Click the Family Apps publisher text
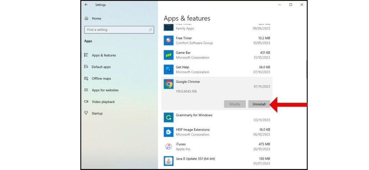The image size is (369, 170). point(185,28)
